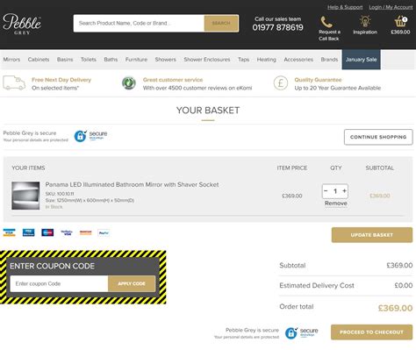Screen dimensions: 416x350
Task: Open the Heating menu
Action: 267,60
